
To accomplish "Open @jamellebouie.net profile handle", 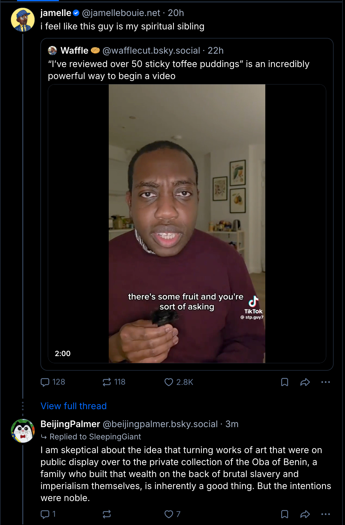I will (121, 13).
